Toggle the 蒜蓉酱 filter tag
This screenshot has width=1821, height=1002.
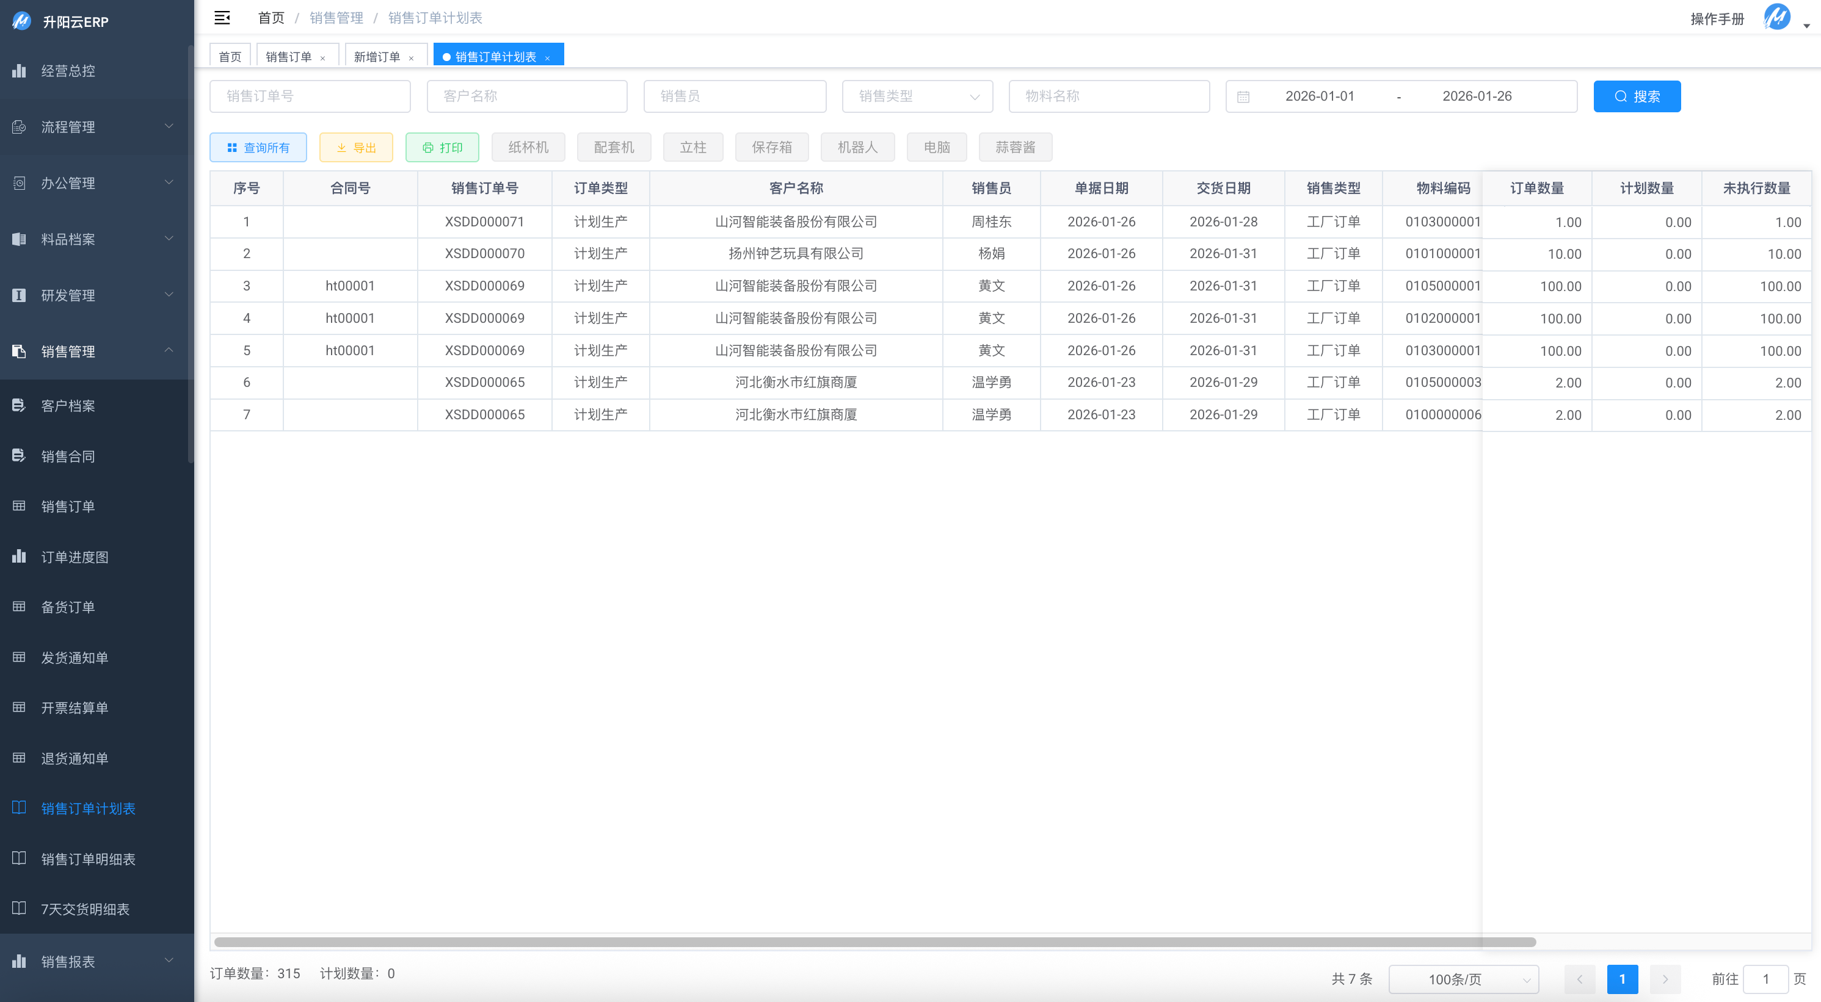pyautogui.click(x=1014, y=147)
